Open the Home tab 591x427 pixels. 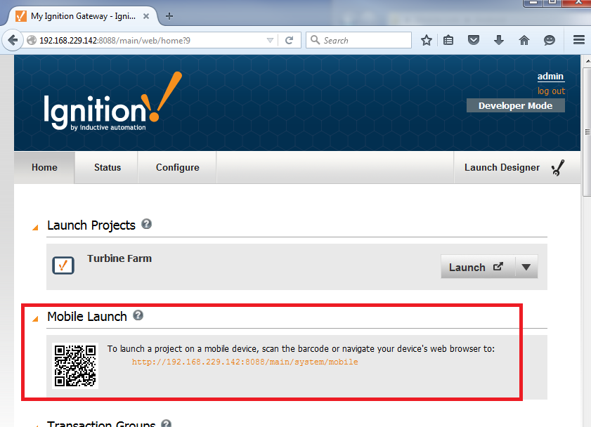(44, 168)
